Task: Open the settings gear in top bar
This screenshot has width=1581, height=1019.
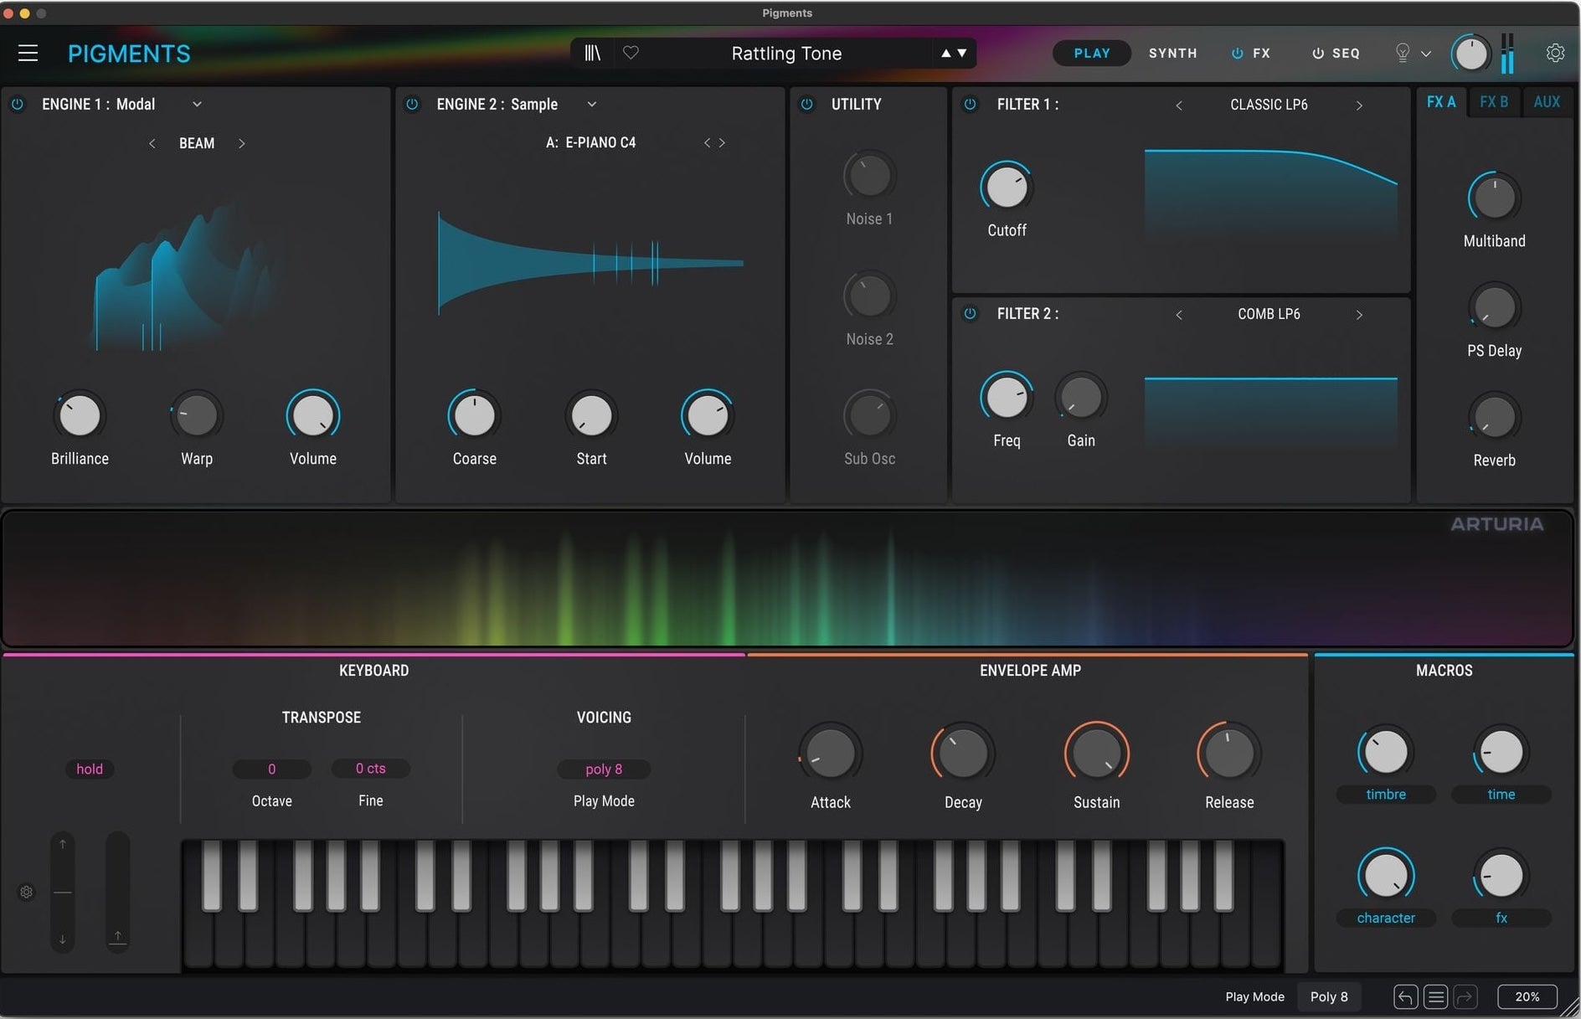Action: [x=1555, y=53]
